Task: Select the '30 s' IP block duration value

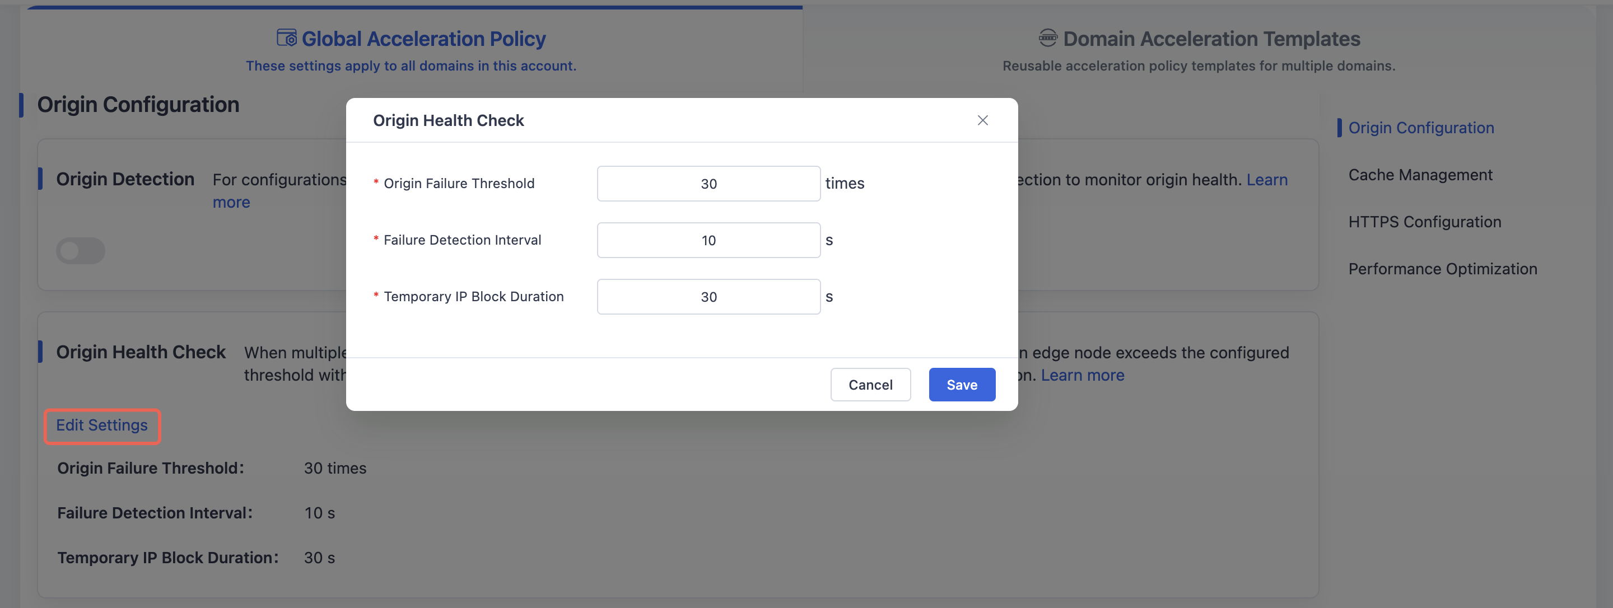Action: [319, 557]
